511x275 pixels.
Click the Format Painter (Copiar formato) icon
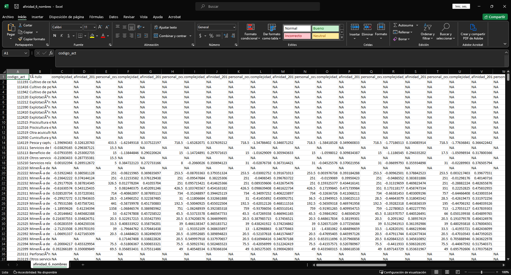click(x=20, y=39)
